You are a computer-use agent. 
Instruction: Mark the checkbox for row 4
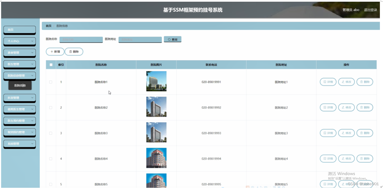coord(51,159)
